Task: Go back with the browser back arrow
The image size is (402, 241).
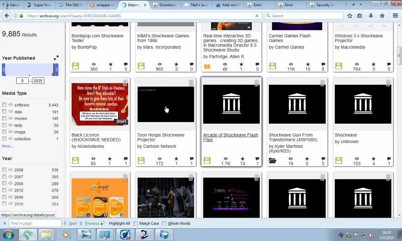Action: tap(6, 16)
